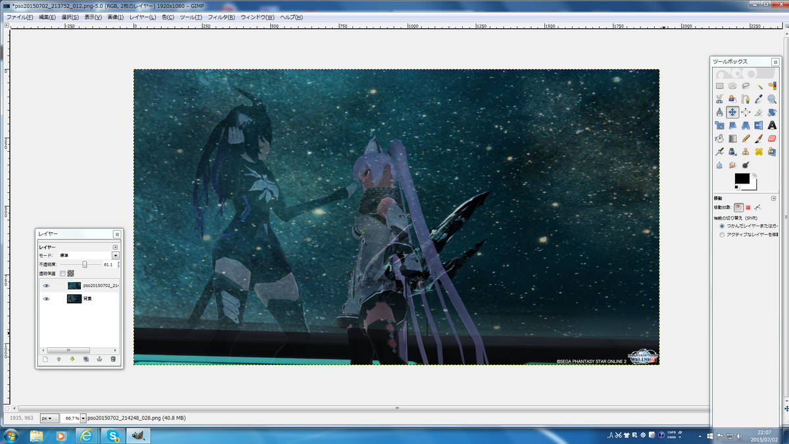The image size is (789, 444).
Task: Select the Blend gradient tool
Action: (732, 139)
